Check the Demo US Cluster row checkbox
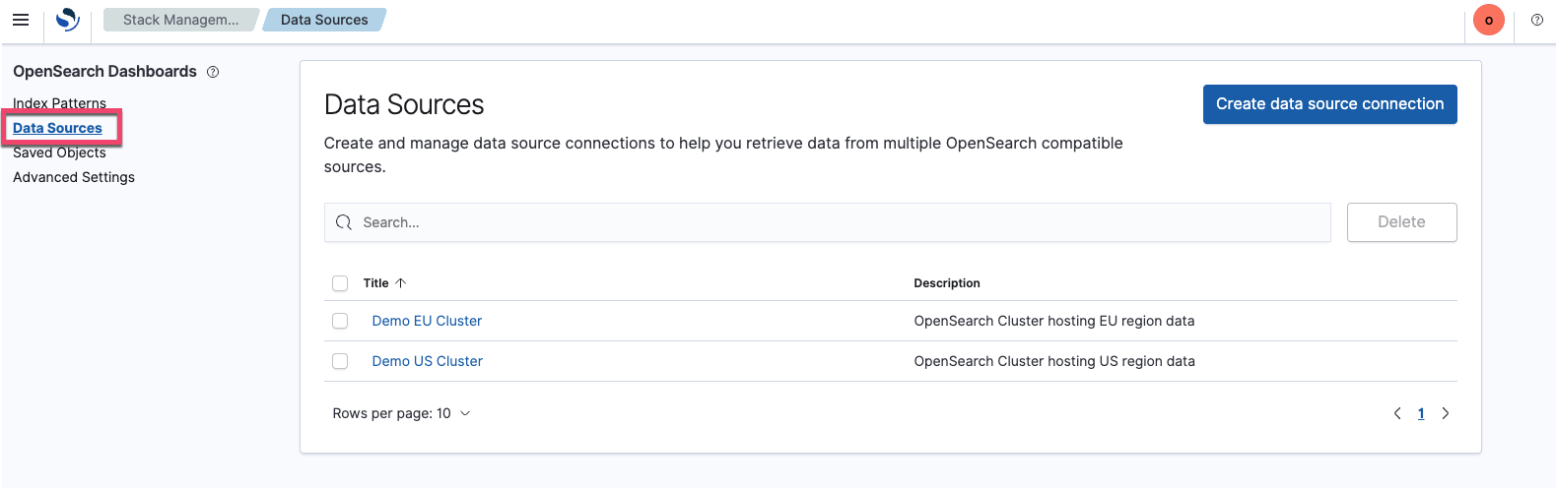Screen dimensions: 1556x488 tap(340, 361)
